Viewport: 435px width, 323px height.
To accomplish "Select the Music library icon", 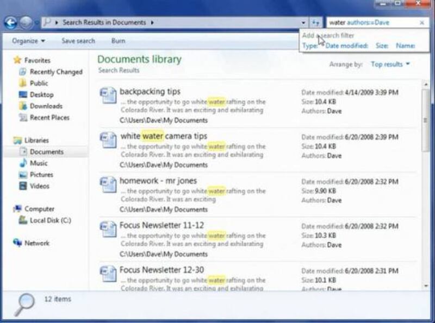I will [23, 163].
